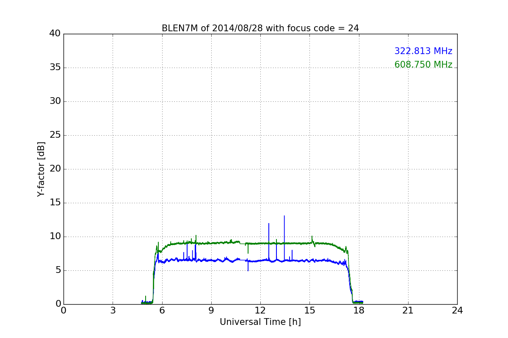
Task: Select the blue '322.813 MHz' legend label
Action: (x=423, y=51)
